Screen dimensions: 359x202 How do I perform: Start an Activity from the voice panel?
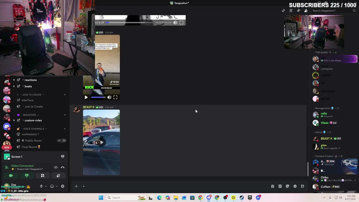pyautogui.click(x=43, y=175)
